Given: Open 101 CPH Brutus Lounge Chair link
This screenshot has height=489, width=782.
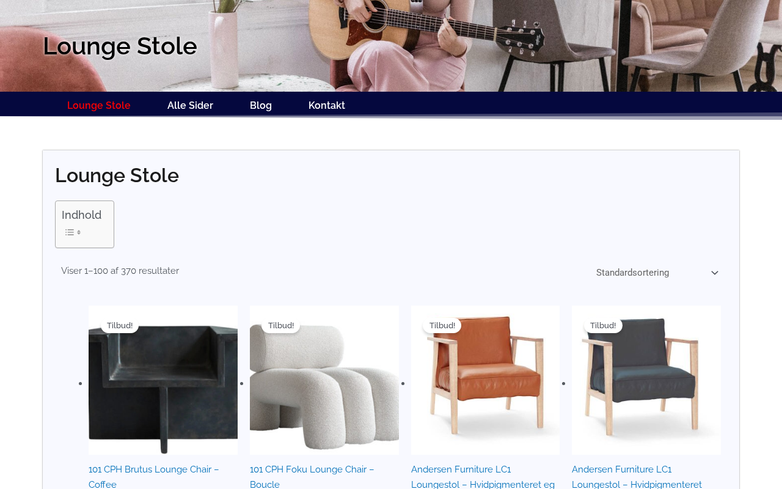Looking at the screenshot, I should 154,477.
